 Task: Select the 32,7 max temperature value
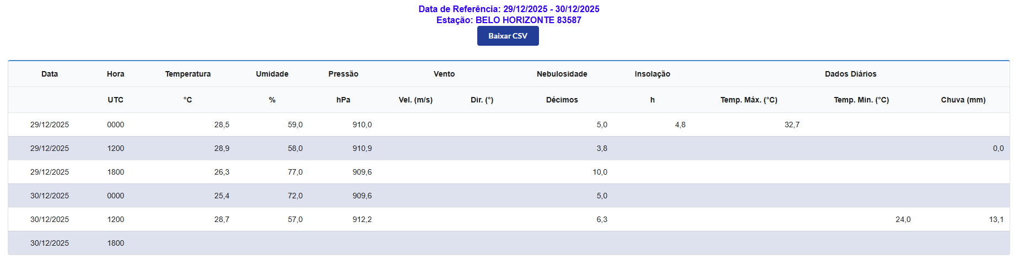coord(791,125)
